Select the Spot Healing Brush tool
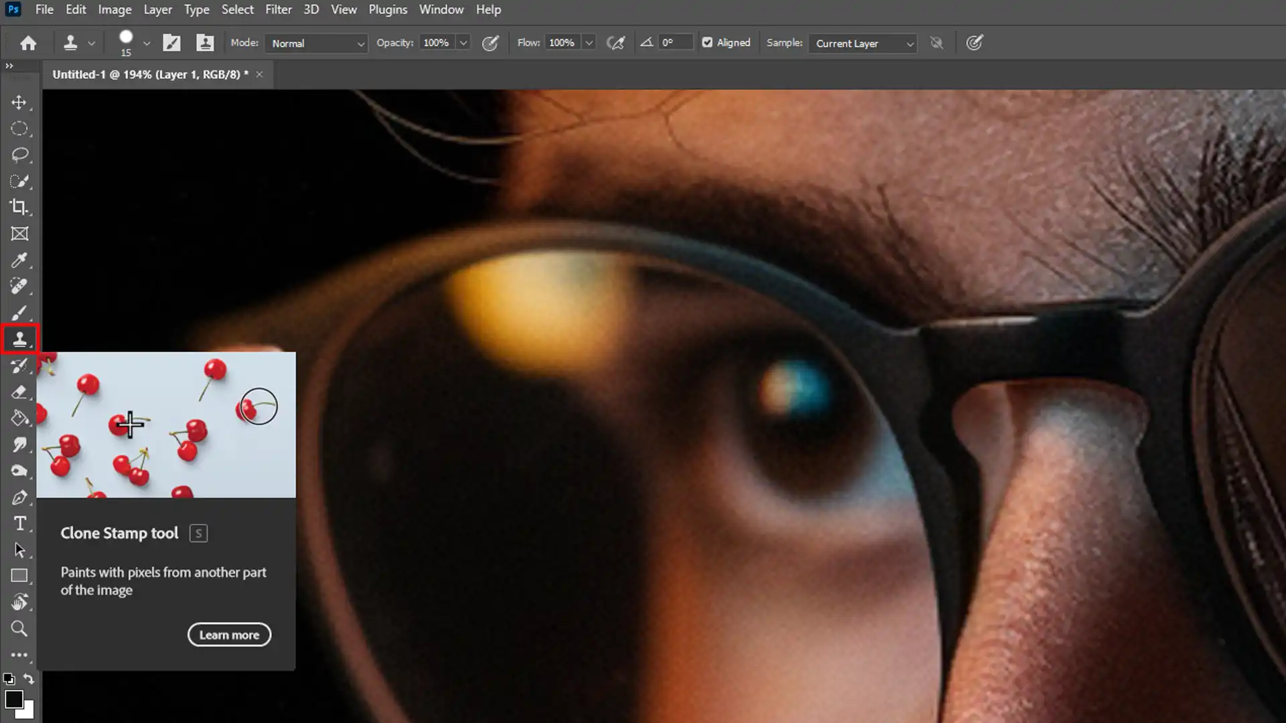1286x723 pixels. click(19, 287)
